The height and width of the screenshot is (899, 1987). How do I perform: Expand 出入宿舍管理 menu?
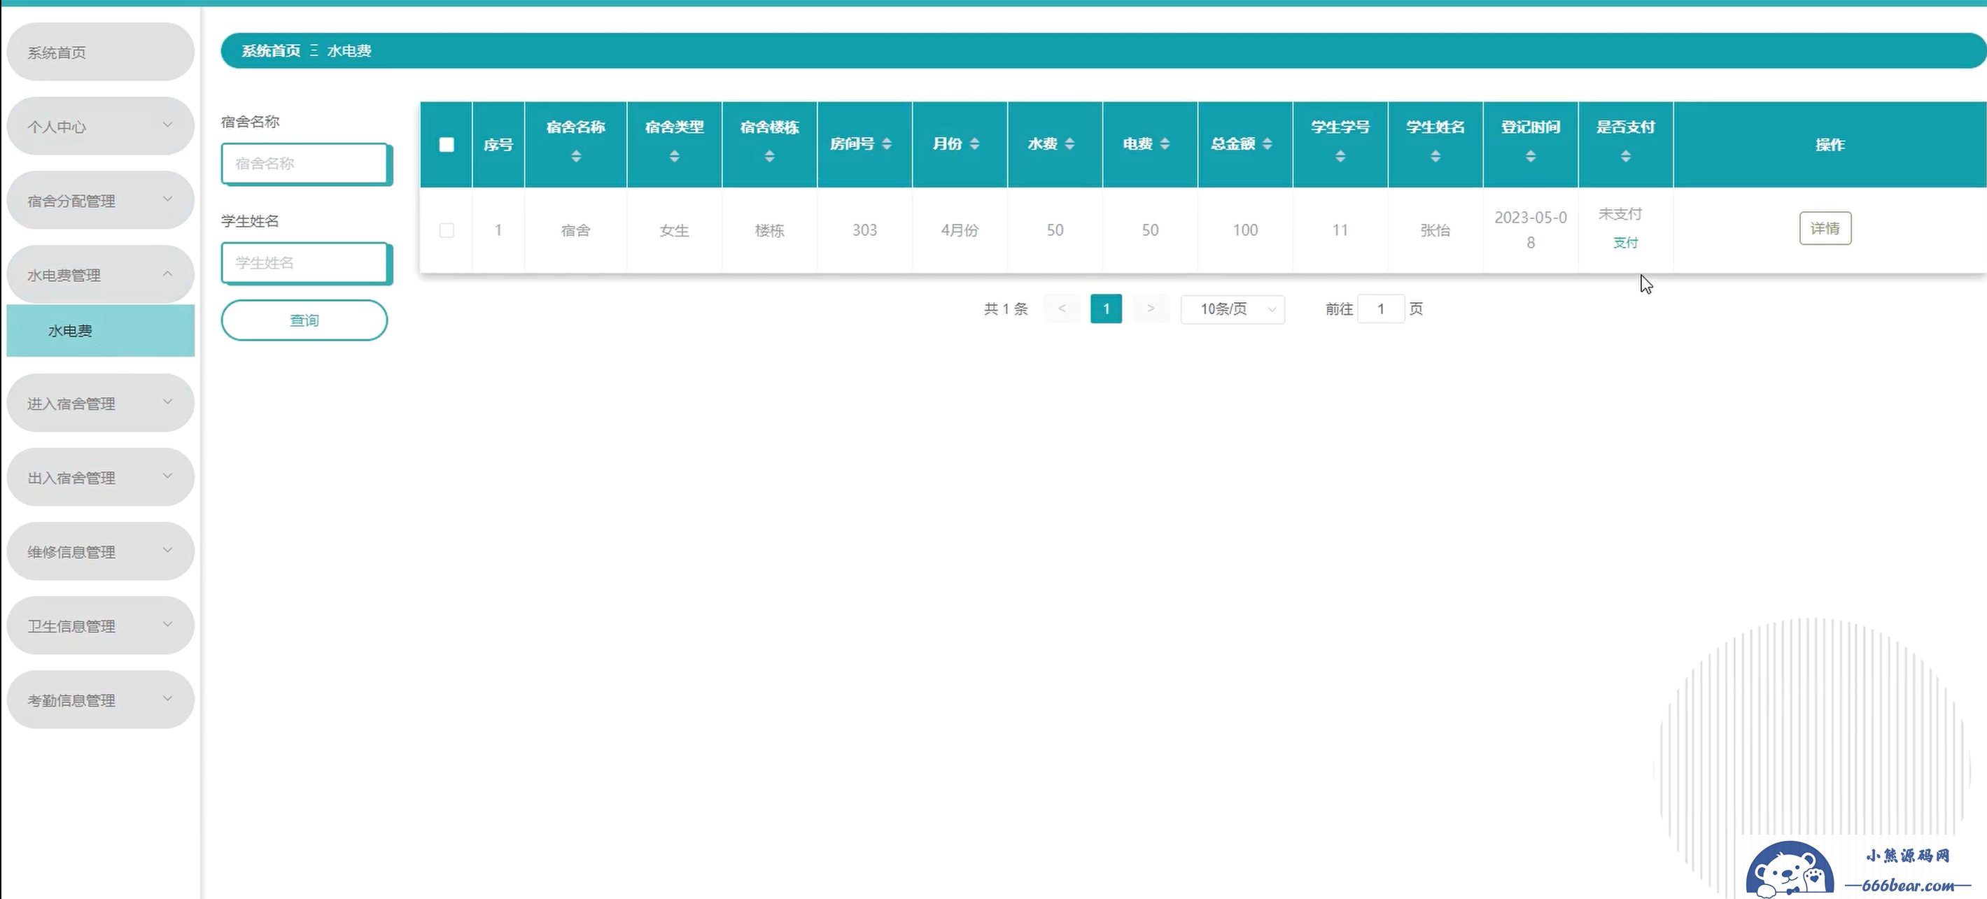click(100, 477)
